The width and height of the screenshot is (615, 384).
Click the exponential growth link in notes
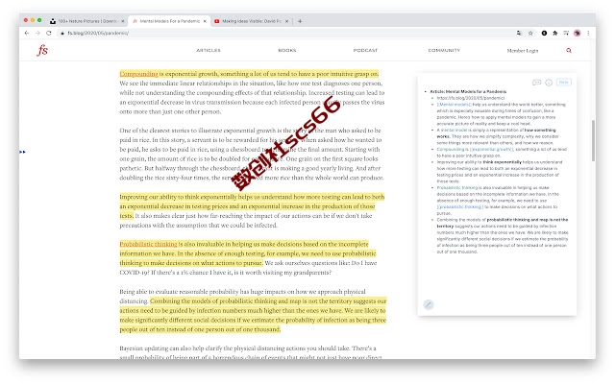pos(491,150)
